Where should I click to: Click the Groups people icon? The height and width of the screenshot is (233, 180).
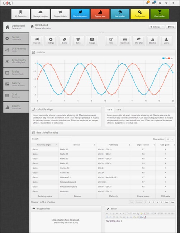coord(92,40)
